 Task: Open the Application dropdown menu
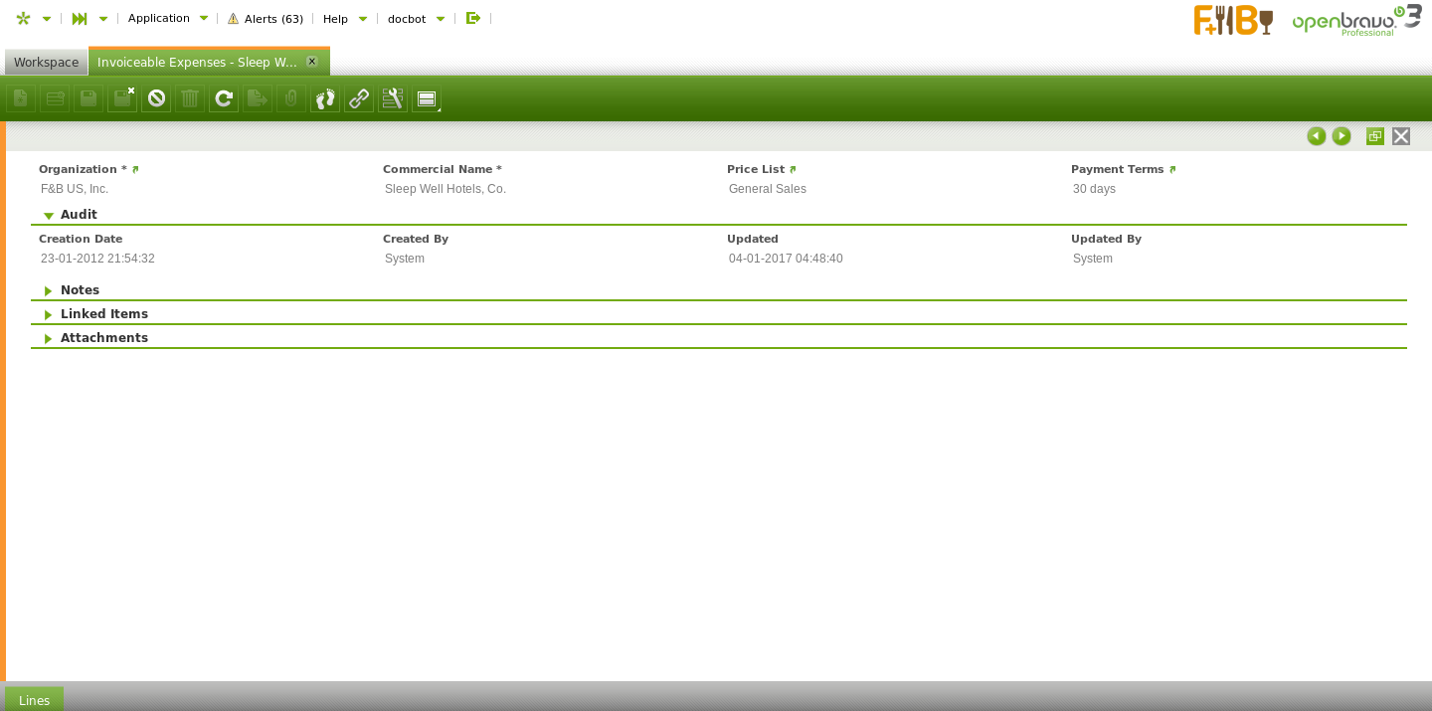(167, 18)
